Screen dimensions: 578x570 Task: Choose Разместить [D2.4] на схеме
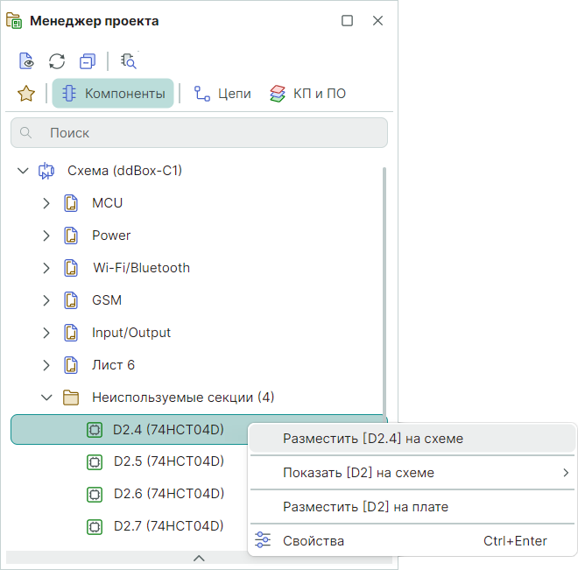(x=372, y=439)
